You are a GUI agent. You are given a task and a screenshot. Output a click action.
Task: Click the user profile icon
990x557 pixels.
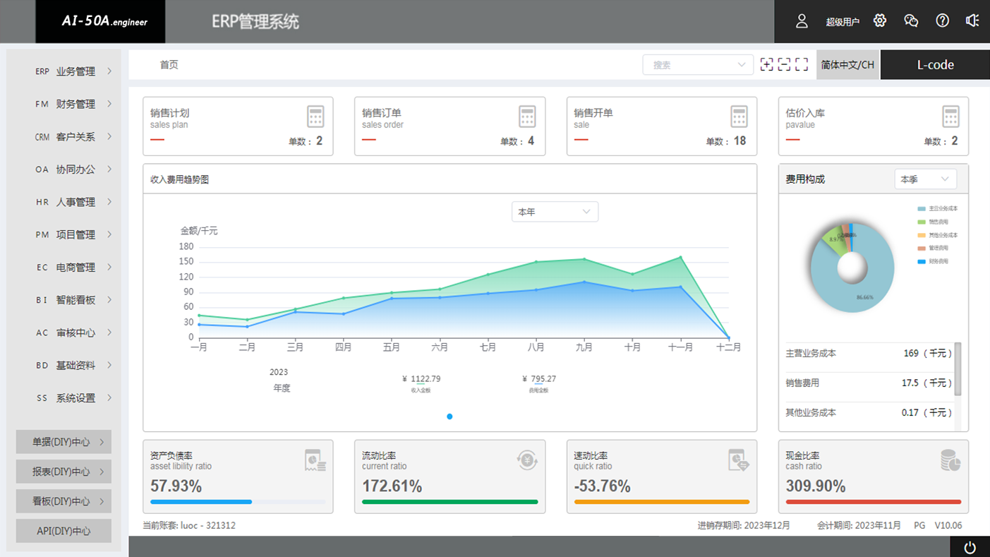pos(802,21)
